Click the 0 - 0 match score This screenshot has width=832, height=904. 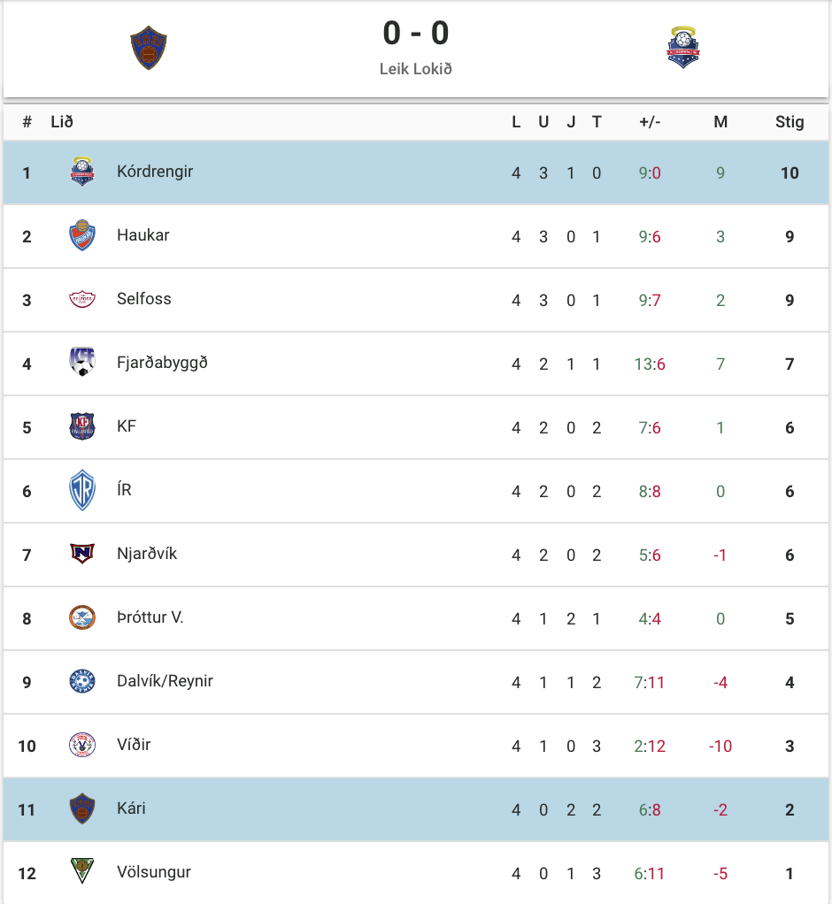click(415, 33)
